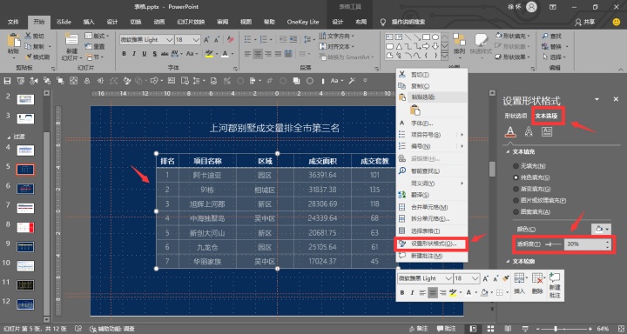Screen dimensions: 627x334
Task: Click font color A swatch in ribbon
Action: tap(226, 54)
